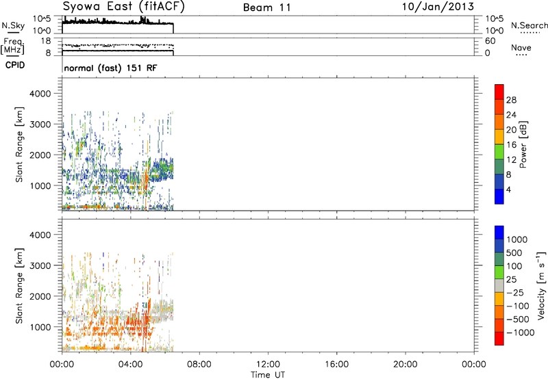Click the '24' power colorbar label

tap(511, 115)
